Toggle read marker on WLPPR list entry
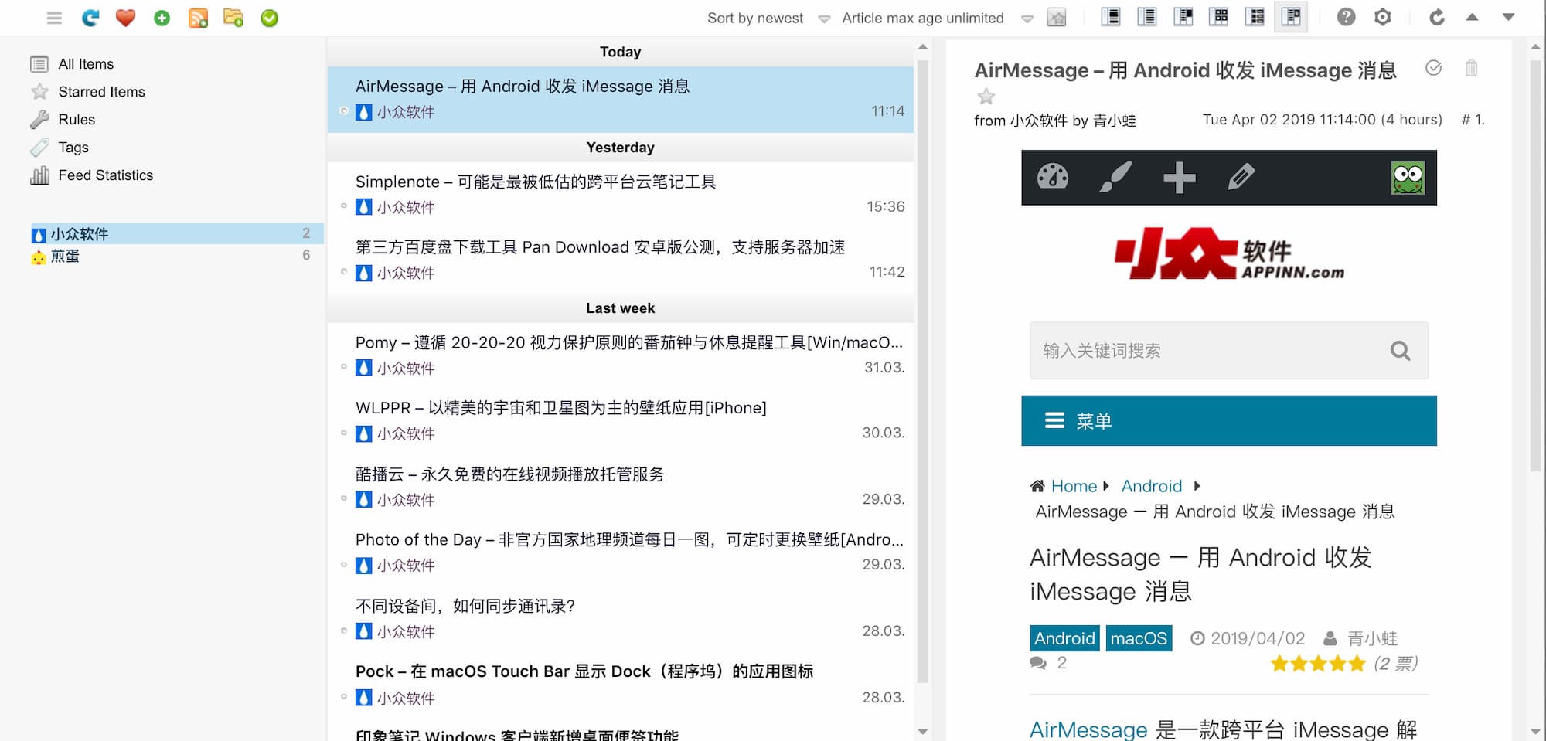This screenshot has height=741, width=1546. 344,433
